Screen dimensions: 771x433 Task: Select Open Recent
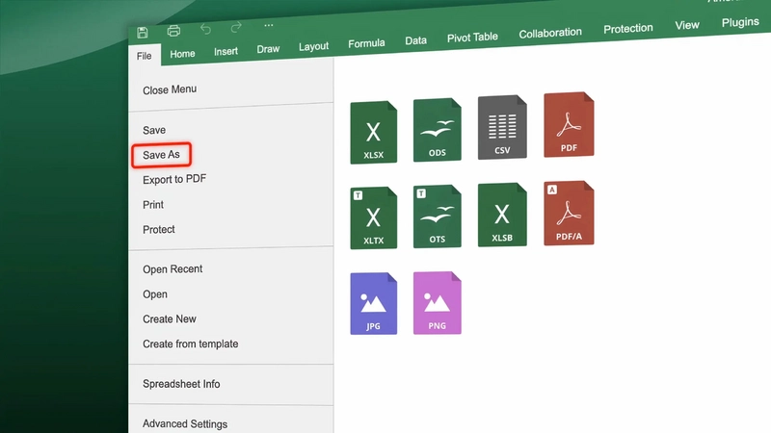pyautogui.click(x=173, y=269)
